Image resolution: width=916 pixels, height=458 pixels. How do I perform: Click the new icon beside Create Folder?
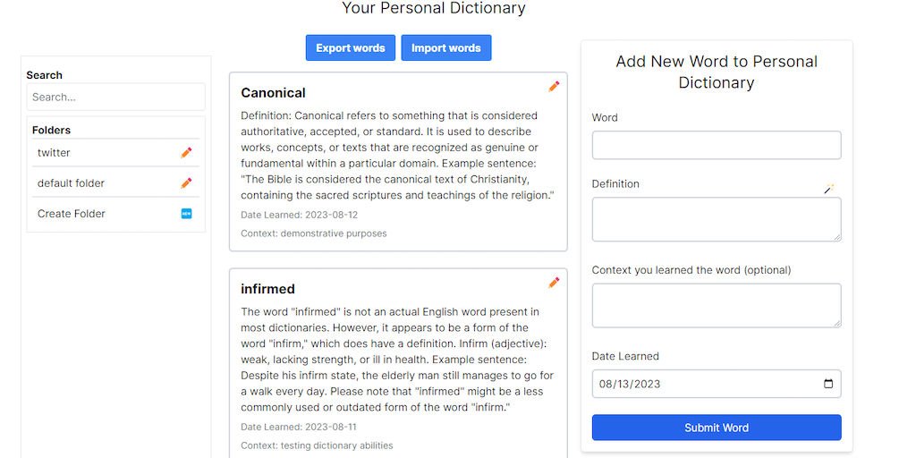pyautogui.click(x=186, y=214)
